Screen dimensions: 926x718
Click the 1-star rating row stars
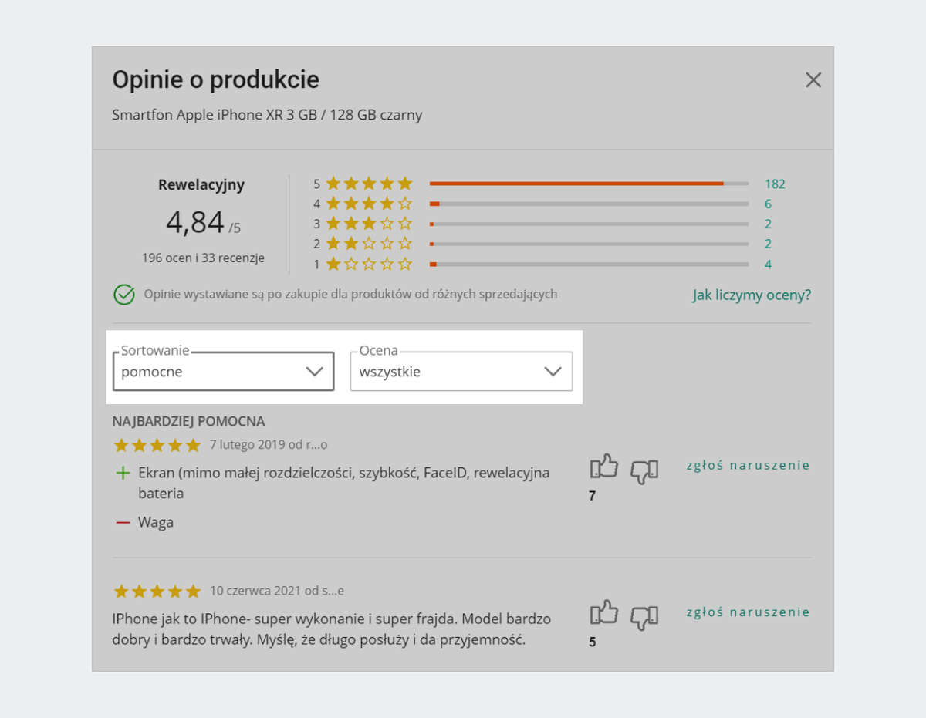click(x=369, y=265)
